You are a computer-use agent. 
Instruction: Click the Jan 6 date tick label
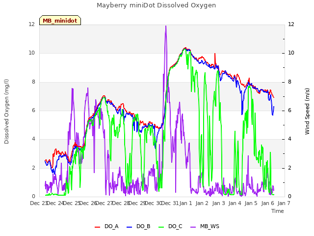click(x=267, y=203)
